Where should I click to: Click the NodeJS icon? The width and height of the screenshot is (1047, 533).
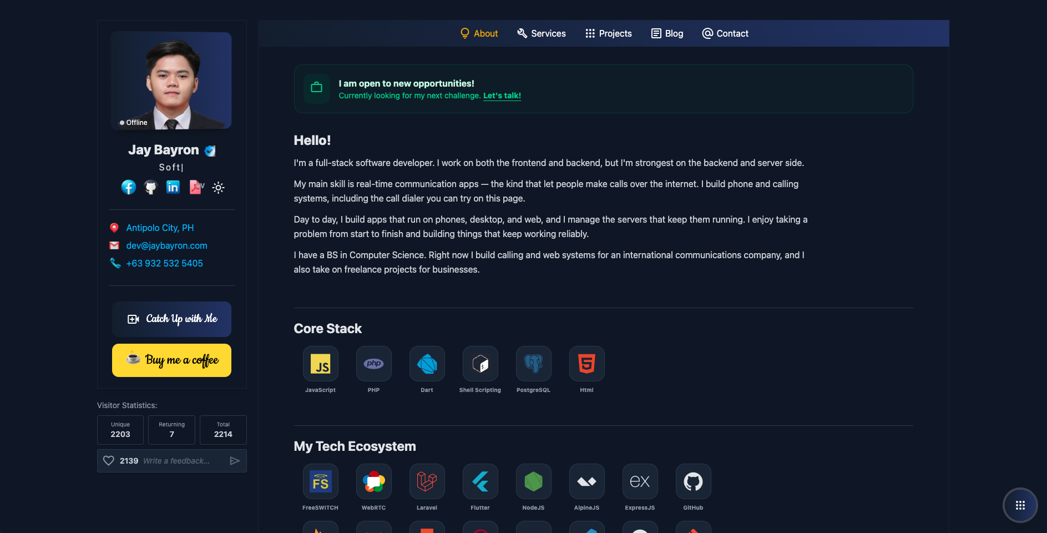click(x=533, y=481)
